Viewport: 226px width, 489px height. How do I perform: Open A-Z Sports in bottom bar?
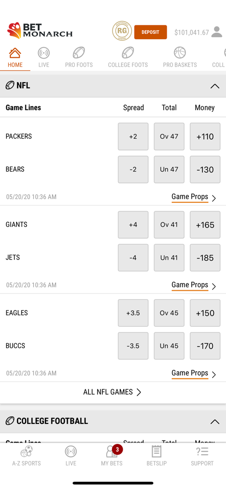coord(26,456)
